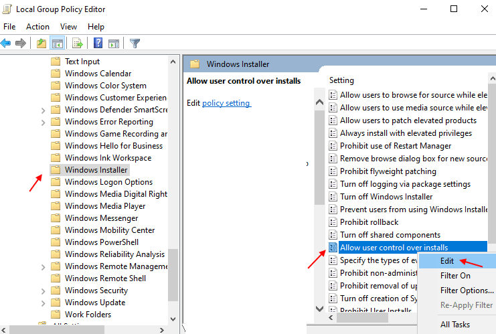The height and width of the screenshot is (334, 496).
Task: Select the Windows Ink Workspace folder
Action: pos(108,158)
